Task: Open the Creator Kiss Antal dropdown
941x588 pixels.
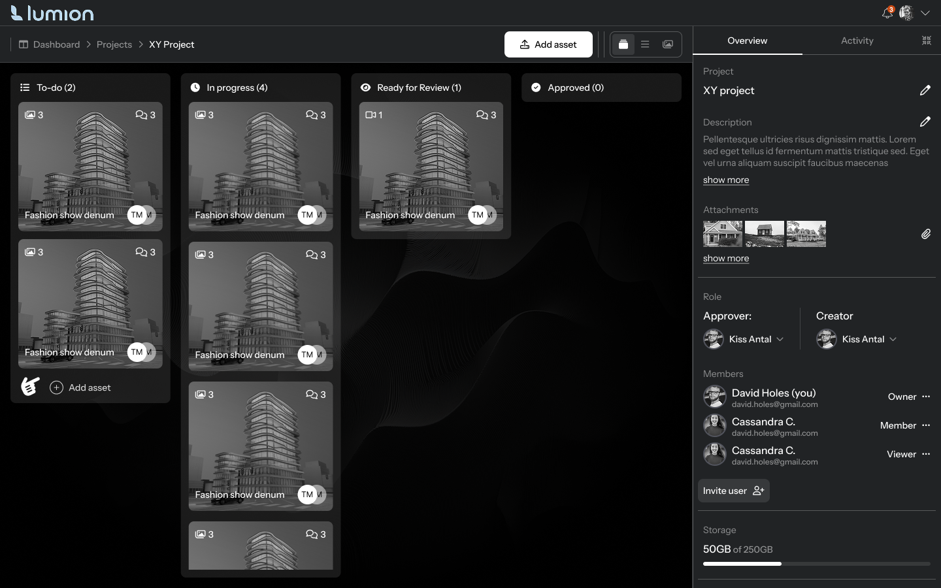Action: 857,339
